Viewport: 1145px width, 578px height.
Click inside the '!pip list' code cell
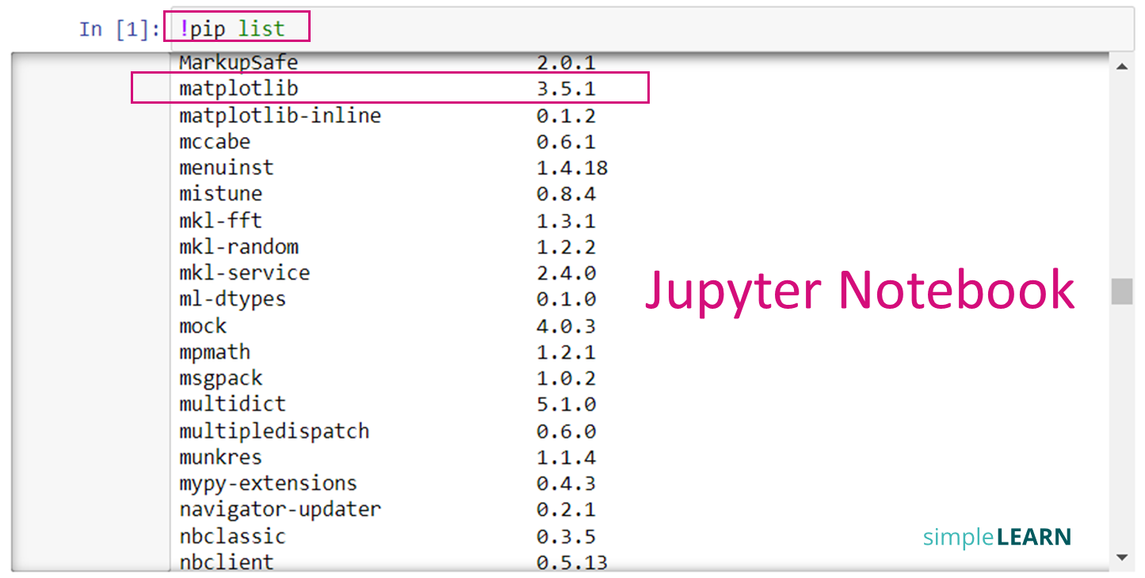pos(634,29)
